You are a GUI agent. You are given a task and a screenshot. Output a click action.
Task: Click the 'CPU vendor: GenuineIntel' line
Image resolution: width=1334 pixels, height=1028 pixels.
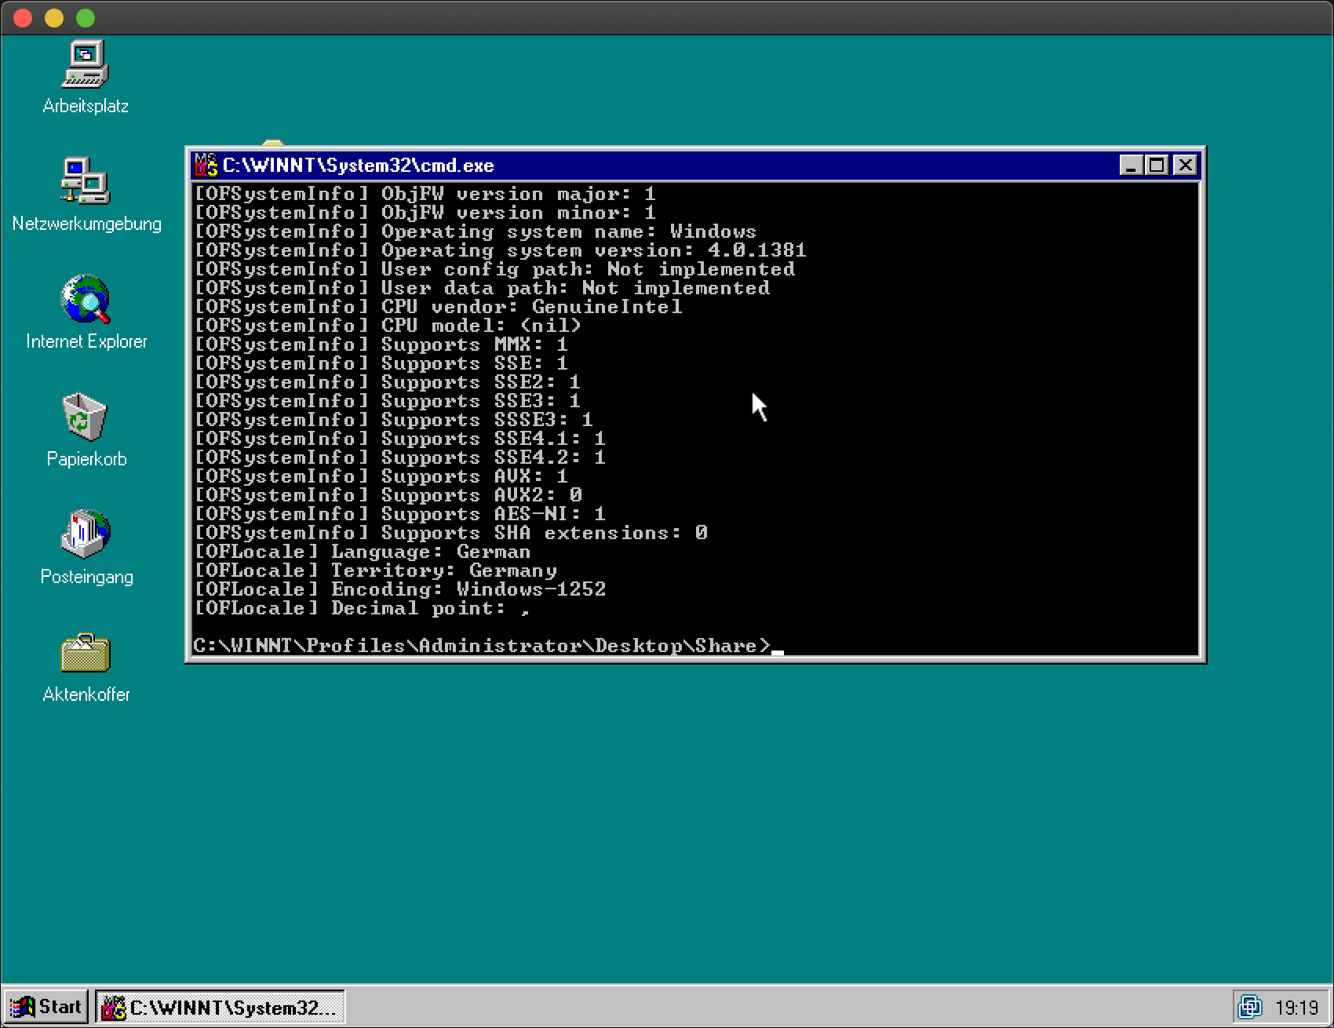click(438, 307)
